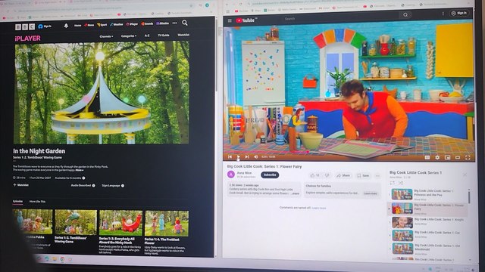The height and width of the screenshot is (272, 485).
Task: Click the Audio Described option
Action: [83, 185]
